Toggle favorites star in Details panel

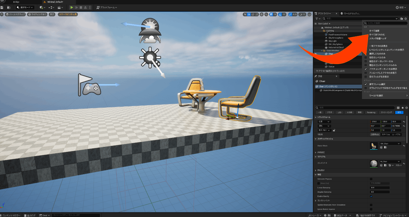pos(402,108)
